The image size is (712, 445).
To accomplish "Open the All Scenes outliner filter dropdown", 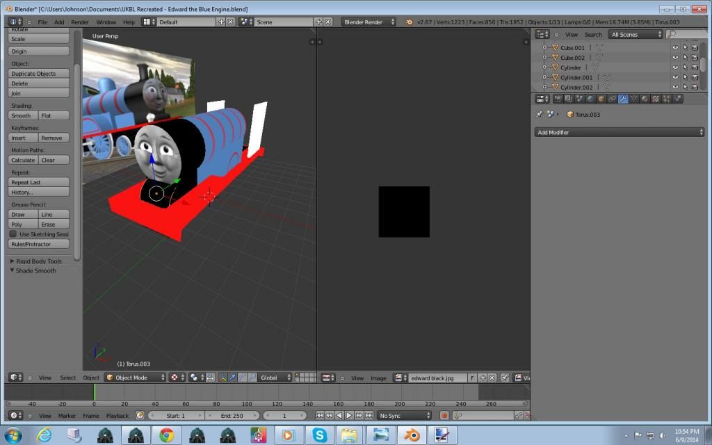I will (636, 35).
